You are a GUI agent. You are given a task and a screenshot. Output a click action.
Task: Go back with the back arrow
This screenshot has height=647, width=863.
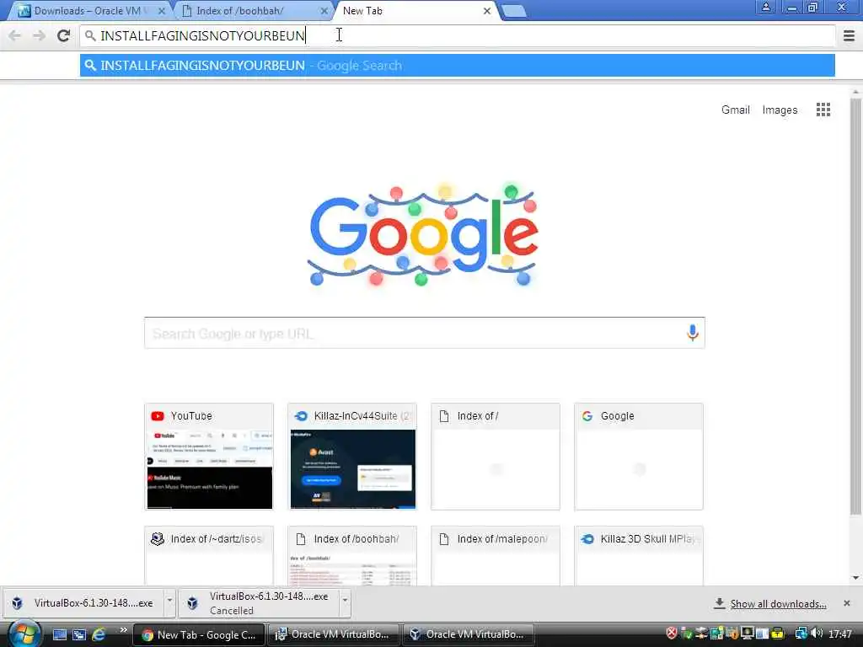(x=15, y=35)
